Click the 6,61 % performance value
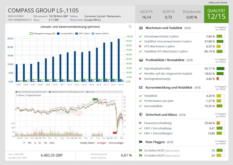 click(126, 155)
